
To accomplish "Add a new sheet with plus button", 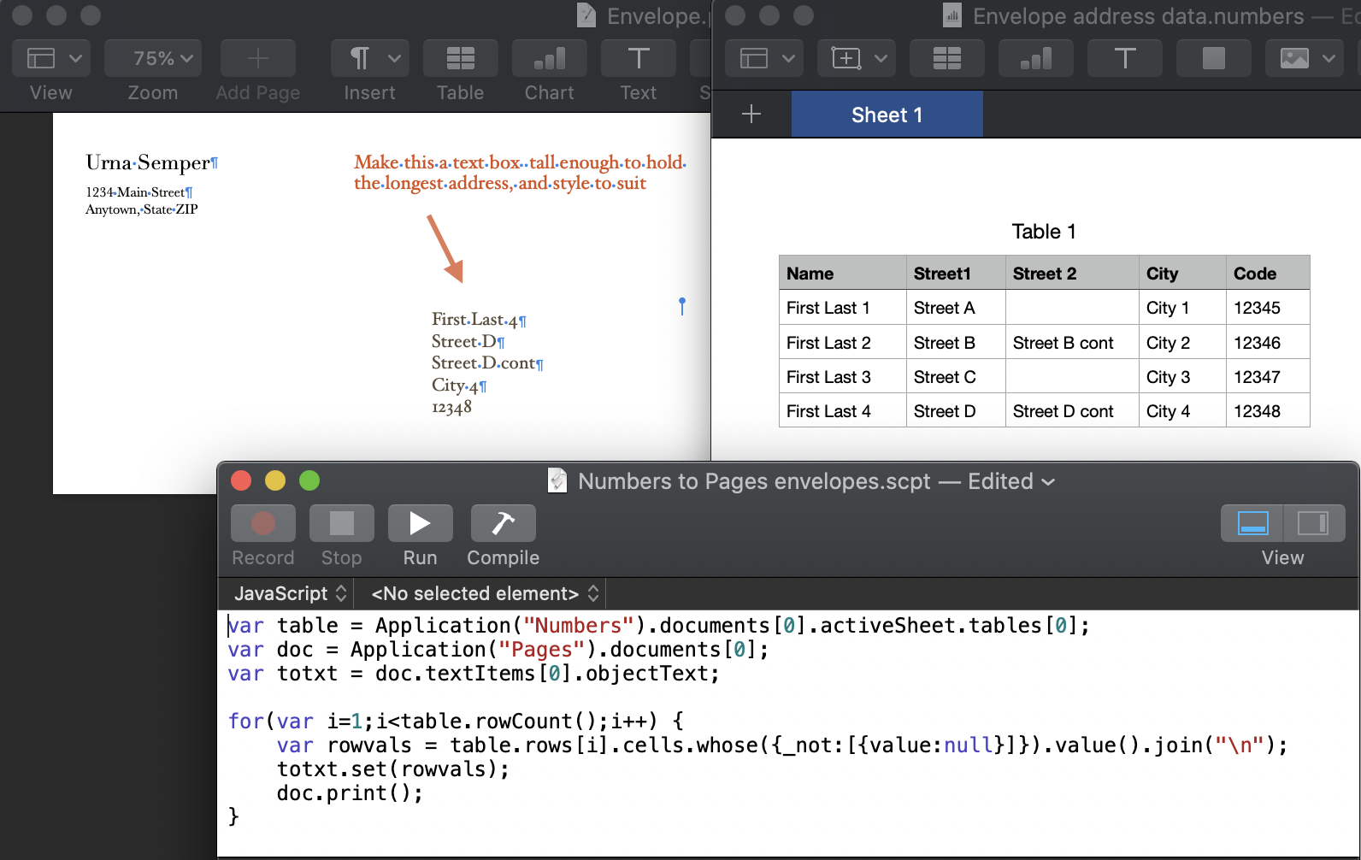I will [x=751, y=115].
